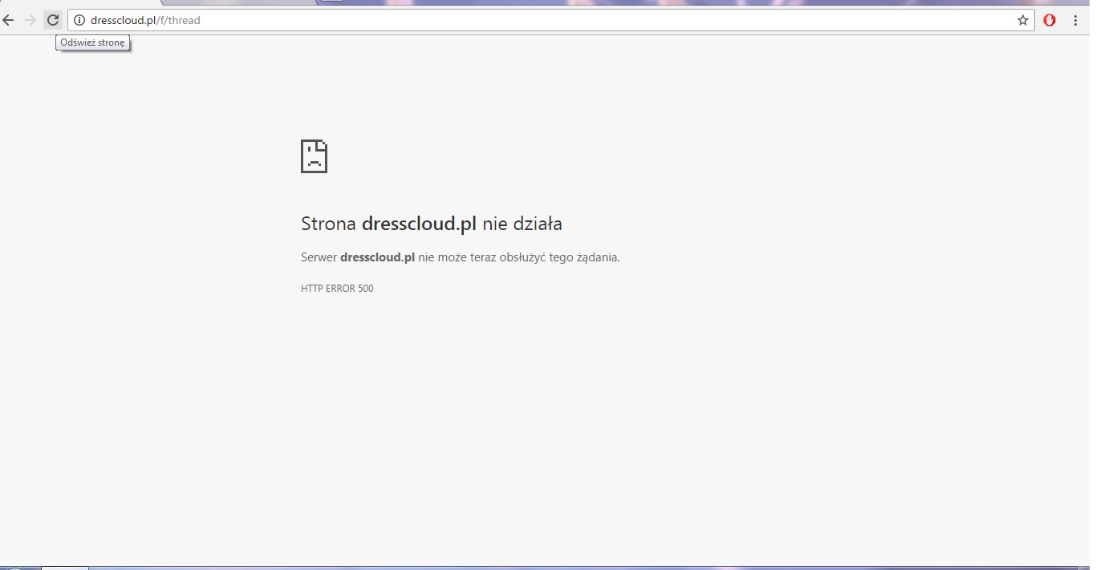Image resolution: width=1096 pixels, height=570 pixels.
Task: Click the sad-face error page graphic
Action: [x=314, y=156]
